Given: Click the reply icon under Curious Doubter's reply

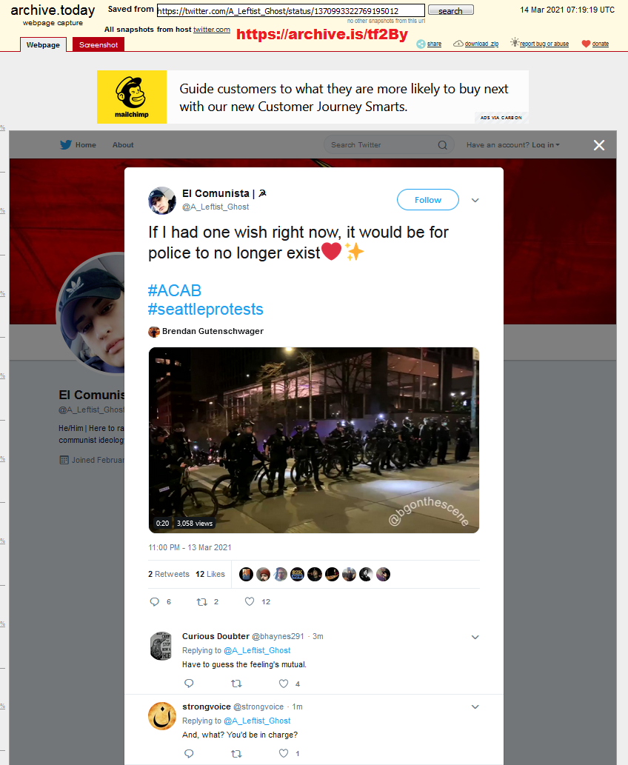Looking at the screenshot, I should (190, 684).
